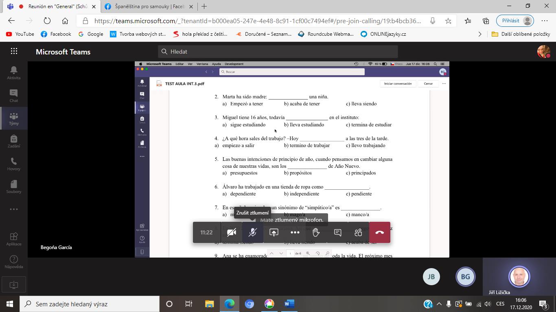Show meeting participants list

(x=358, y=232)
